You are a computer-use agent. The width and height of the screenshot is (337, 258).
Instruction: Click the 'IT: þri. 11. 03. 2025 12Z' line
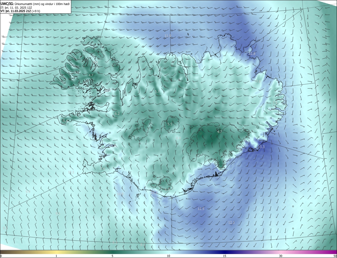click(16, 8)
